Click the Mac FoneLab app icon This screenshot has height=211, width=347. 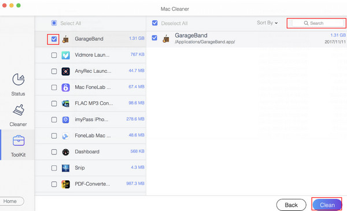click(65, 87)
